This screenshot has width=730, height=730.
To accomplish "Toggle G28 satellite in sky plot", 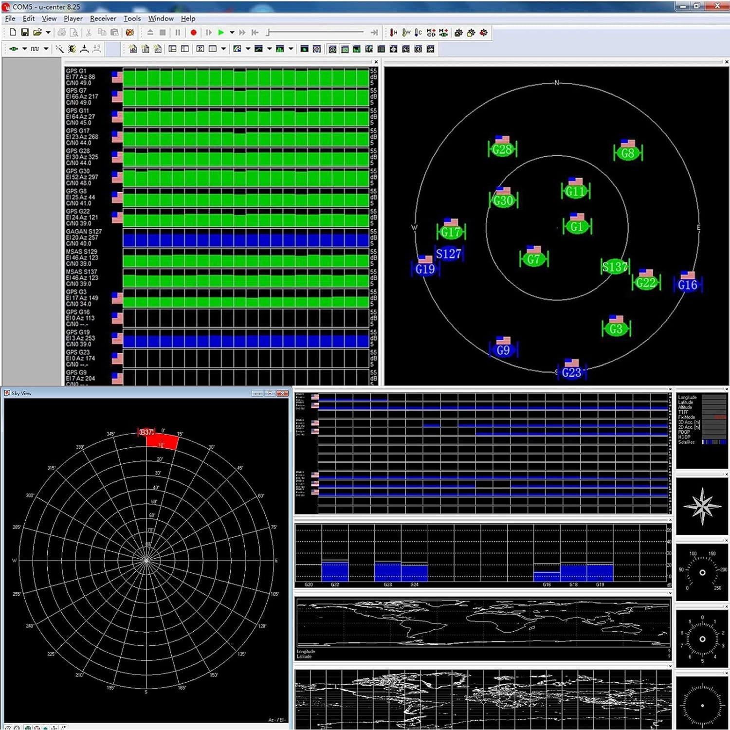I will point(502,149).
